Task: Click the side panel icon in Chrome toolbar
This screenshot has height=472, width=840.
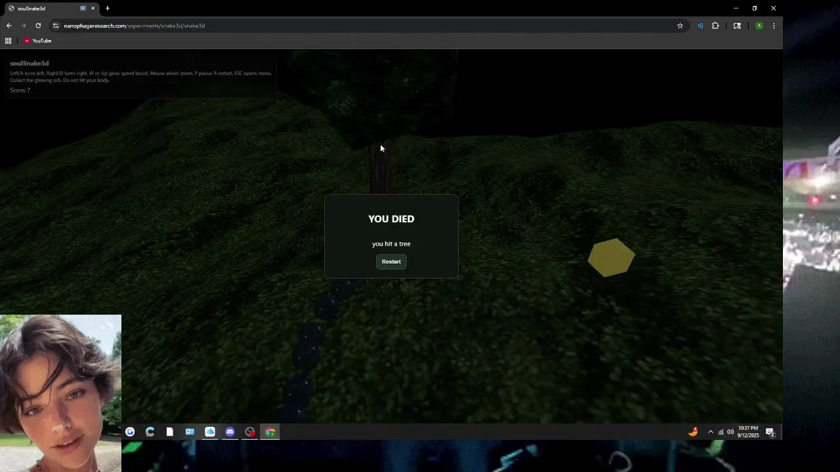Action: (x=737, y=26)
